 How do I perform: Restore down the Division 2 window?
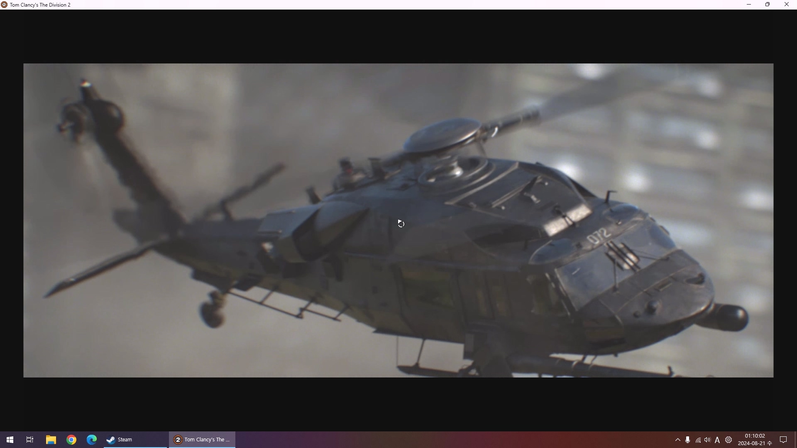(768, 5)
